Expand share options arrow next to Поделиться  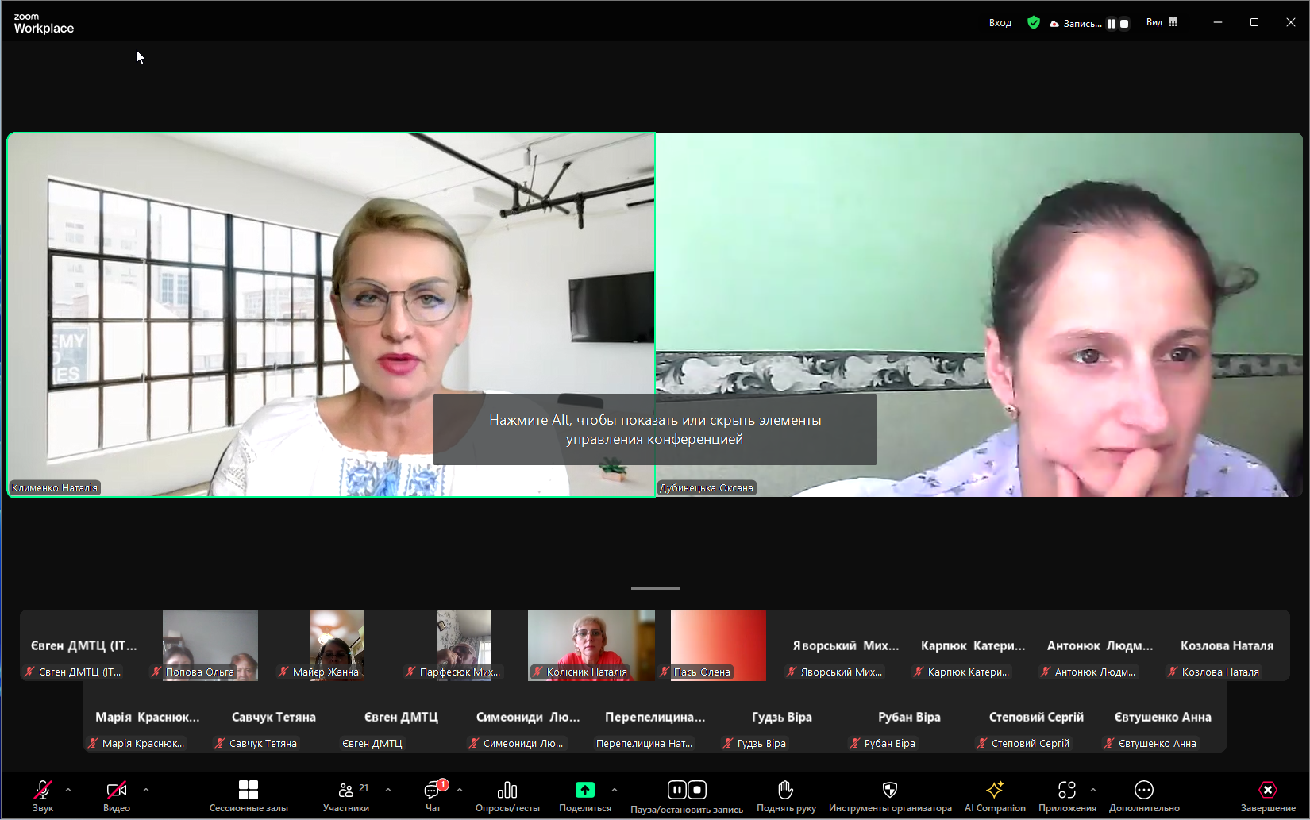point(615,790)
